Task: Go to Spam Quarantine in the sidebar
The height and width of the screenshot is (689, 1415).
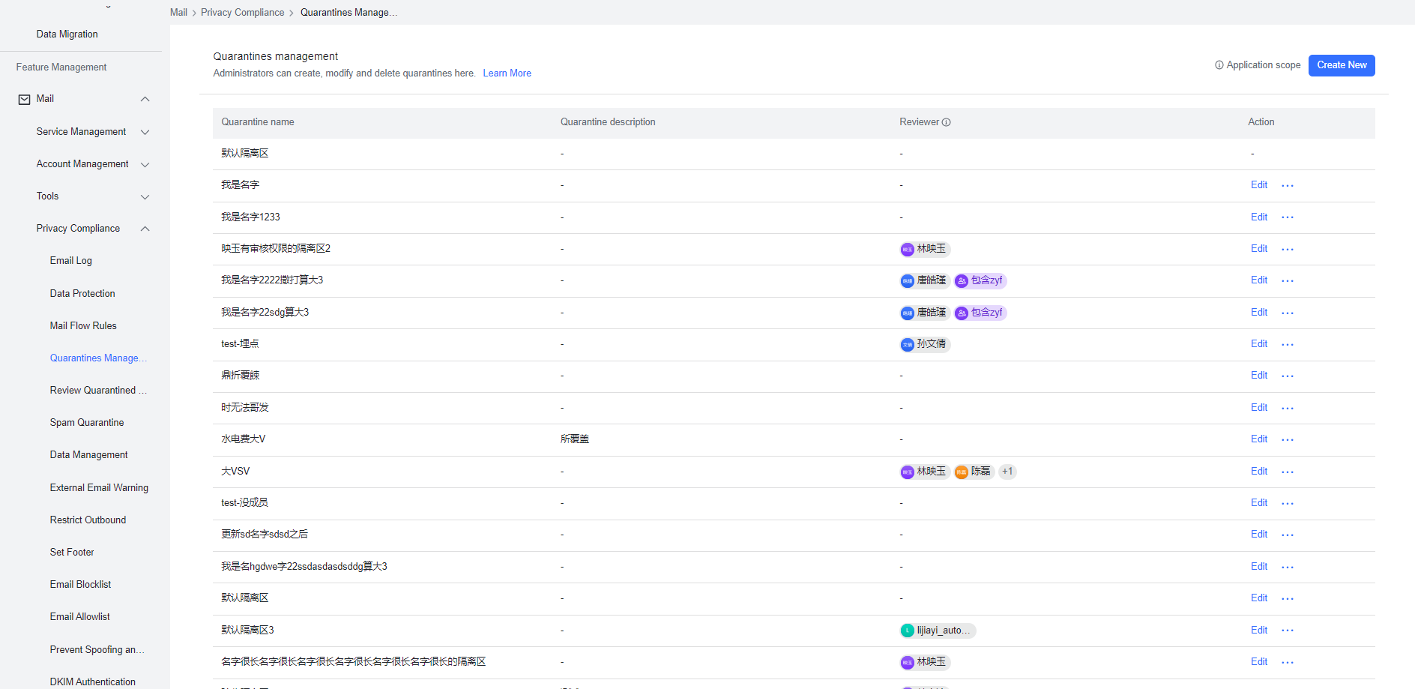Action: 87,422
